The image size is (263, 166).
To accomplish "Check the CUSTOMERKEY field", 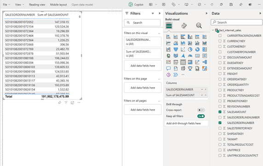I will click(x=220, y=46).
